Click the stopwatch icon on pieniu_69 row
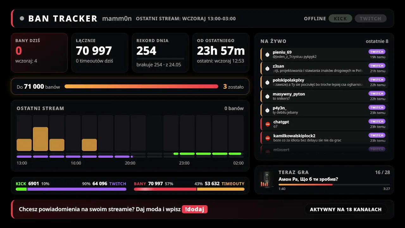 [x=267, y=54]
